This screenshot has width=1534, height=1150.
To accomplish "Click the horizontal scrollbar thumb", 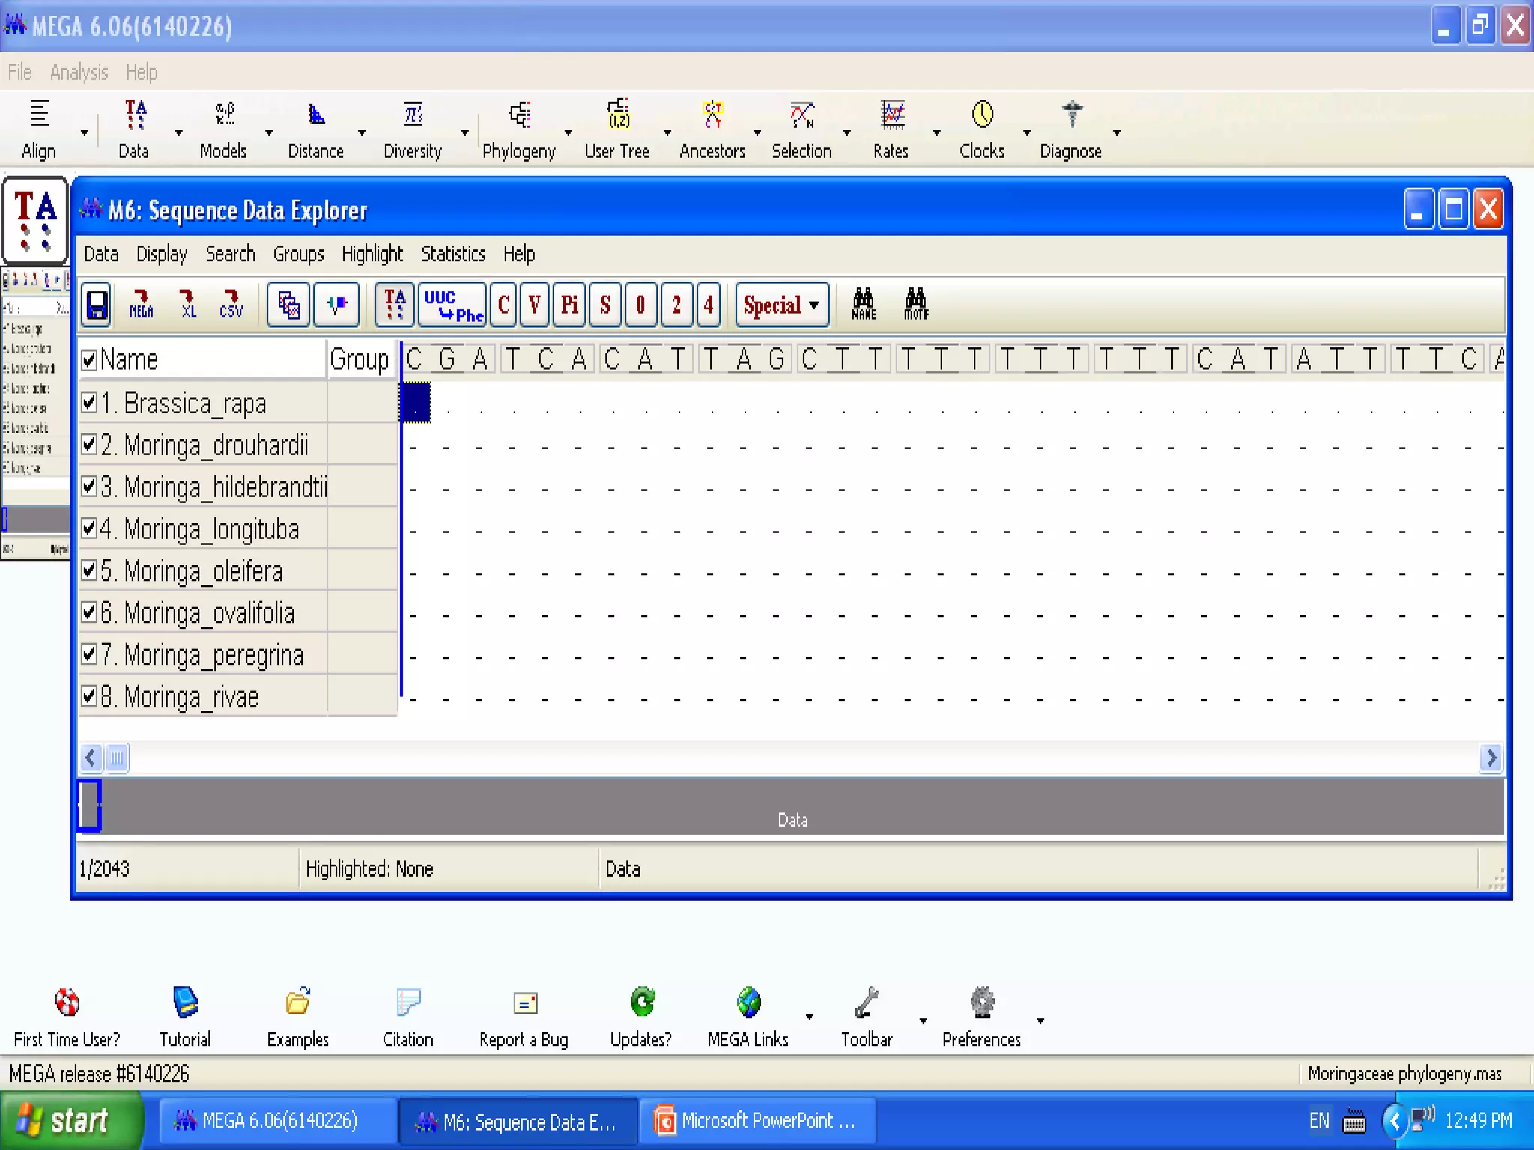I will pyautogui.click(x=117, y=758).
